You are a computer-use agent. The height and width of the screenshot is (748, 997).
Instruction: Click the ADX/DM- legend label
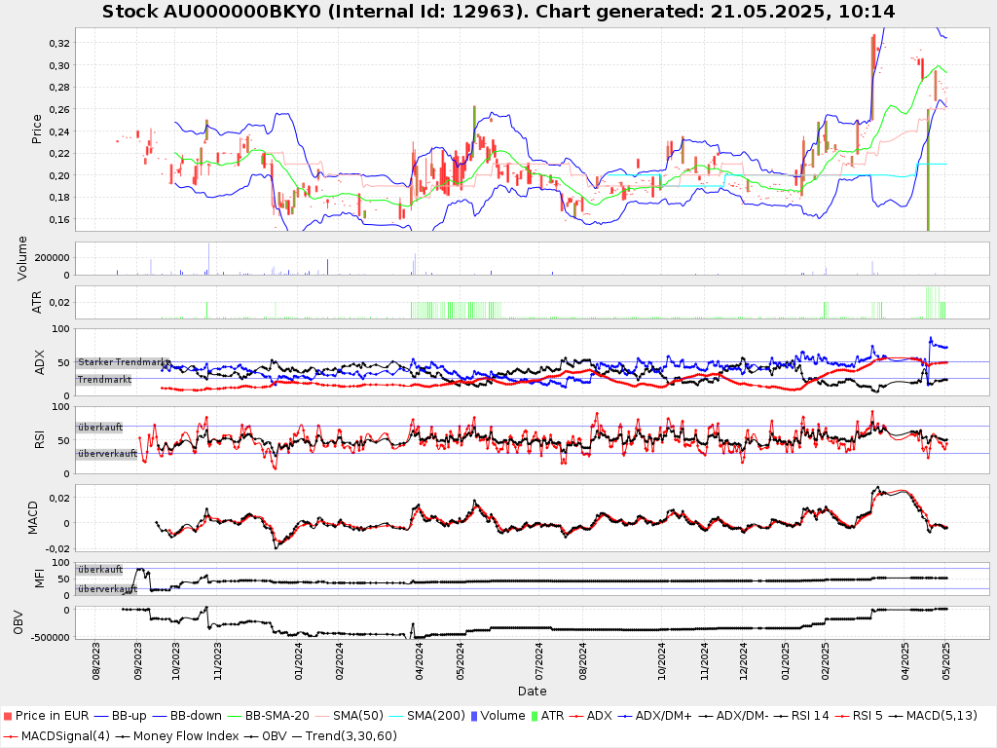pos(743,716)
